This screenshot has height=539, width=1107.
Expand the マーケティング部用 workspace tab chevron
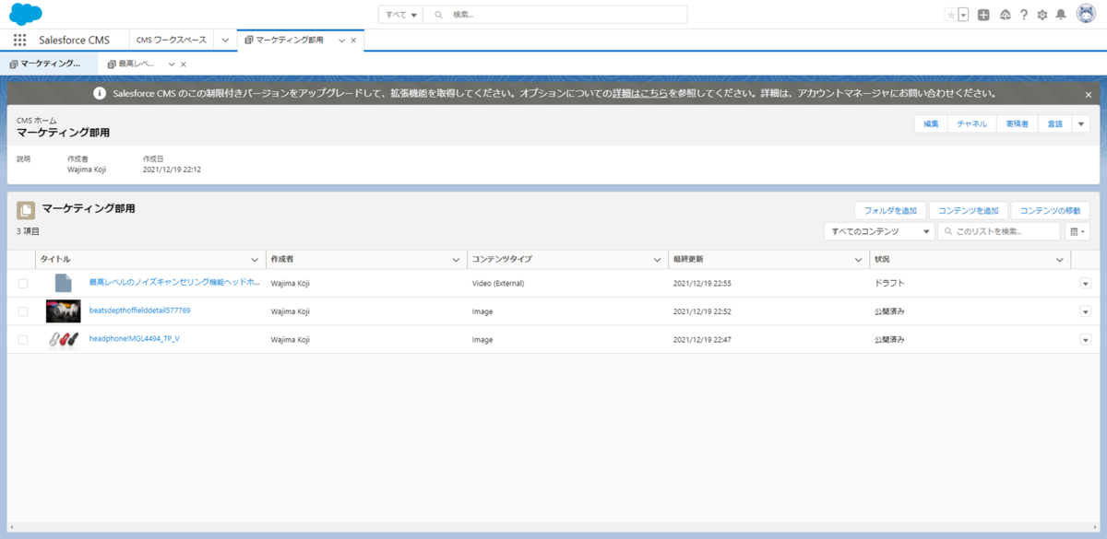[341, 41]
